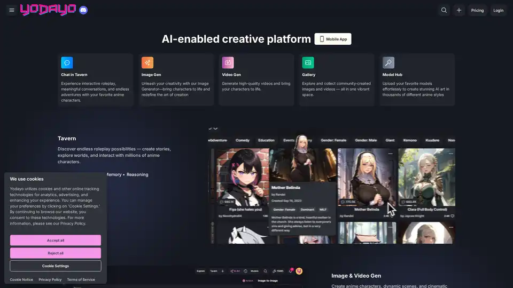Viewport: 513px width, 288px height.
Task: Click the Chat in Tavern icon
Action: click(x=67, y=62)
